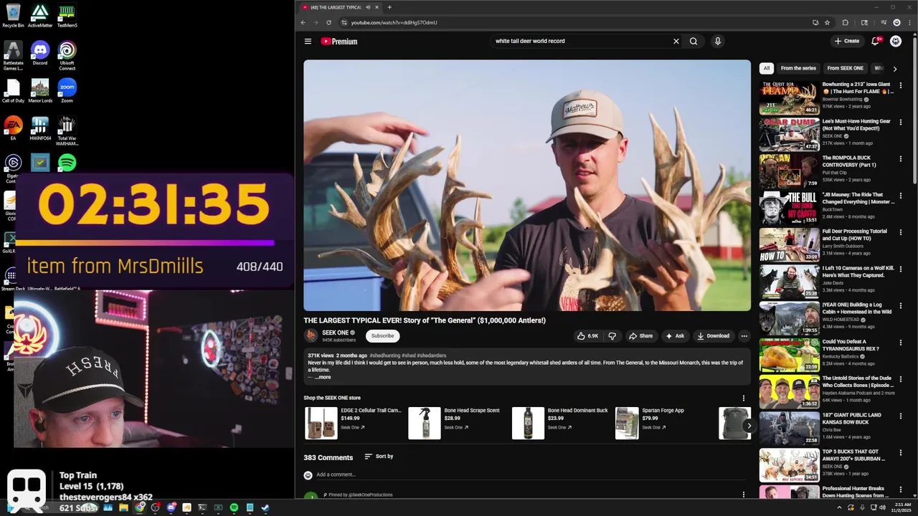918x516 pixels.
Task: Clear the YouTube search query with X
Action: (x=676, y=42)
